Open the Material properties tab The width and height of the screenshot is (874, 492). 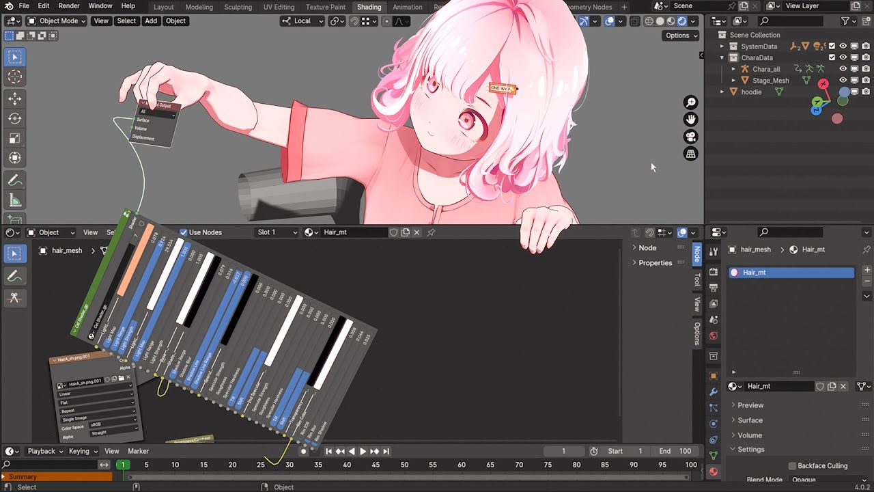point(714,471)
